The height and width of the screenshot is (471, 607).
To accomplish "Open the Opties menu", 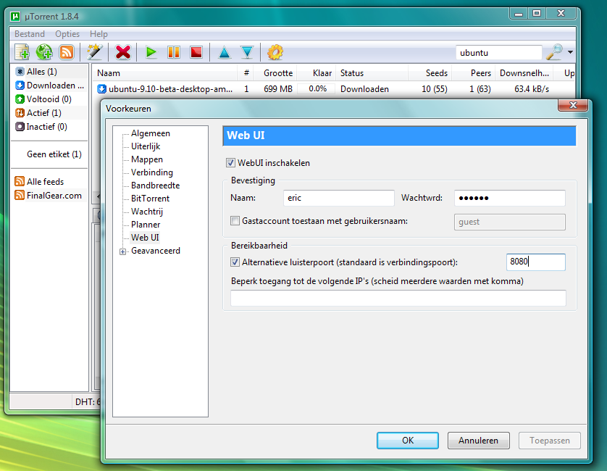I will (x=67, y=34).
